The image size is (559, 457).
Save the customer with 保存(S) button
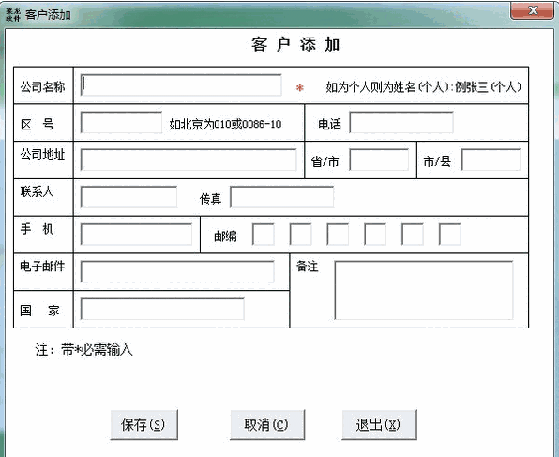144,424
